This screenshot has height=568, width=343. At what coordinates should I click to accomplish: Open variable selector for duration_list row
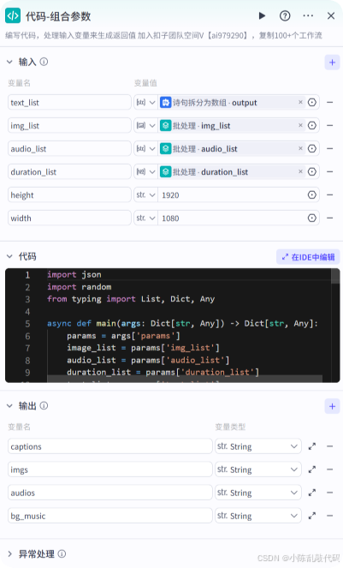click(312, 172)
